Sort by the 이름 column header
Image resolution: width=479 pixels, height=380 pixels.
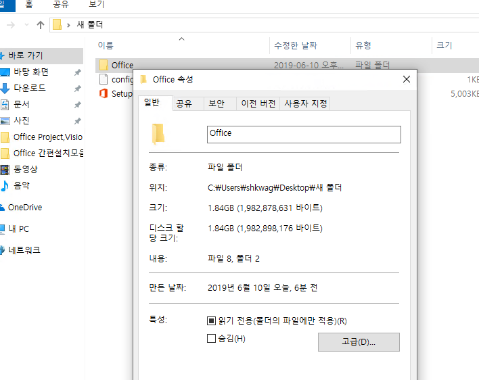[106, 45]
